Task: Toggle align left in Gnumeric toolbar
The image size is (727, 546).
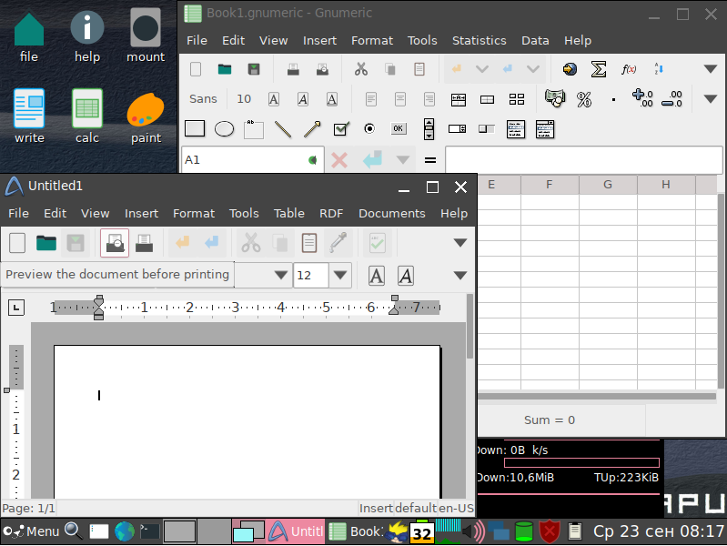Action: tap(371, 99)
